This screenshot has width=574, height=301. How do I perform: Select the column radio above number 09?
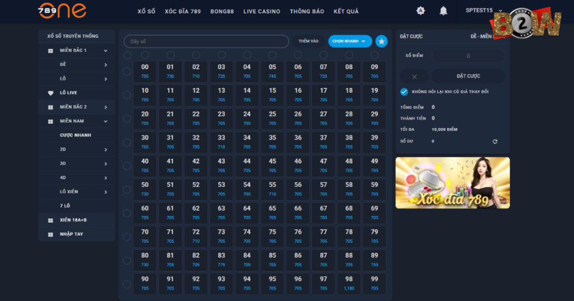tap(374, 55)
